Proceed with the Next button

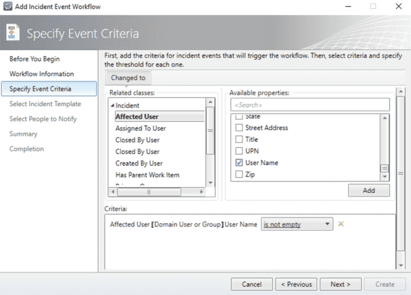340,284
